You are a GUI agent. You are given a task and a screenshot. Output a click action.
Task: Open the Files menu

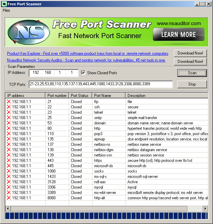[6, 10]
